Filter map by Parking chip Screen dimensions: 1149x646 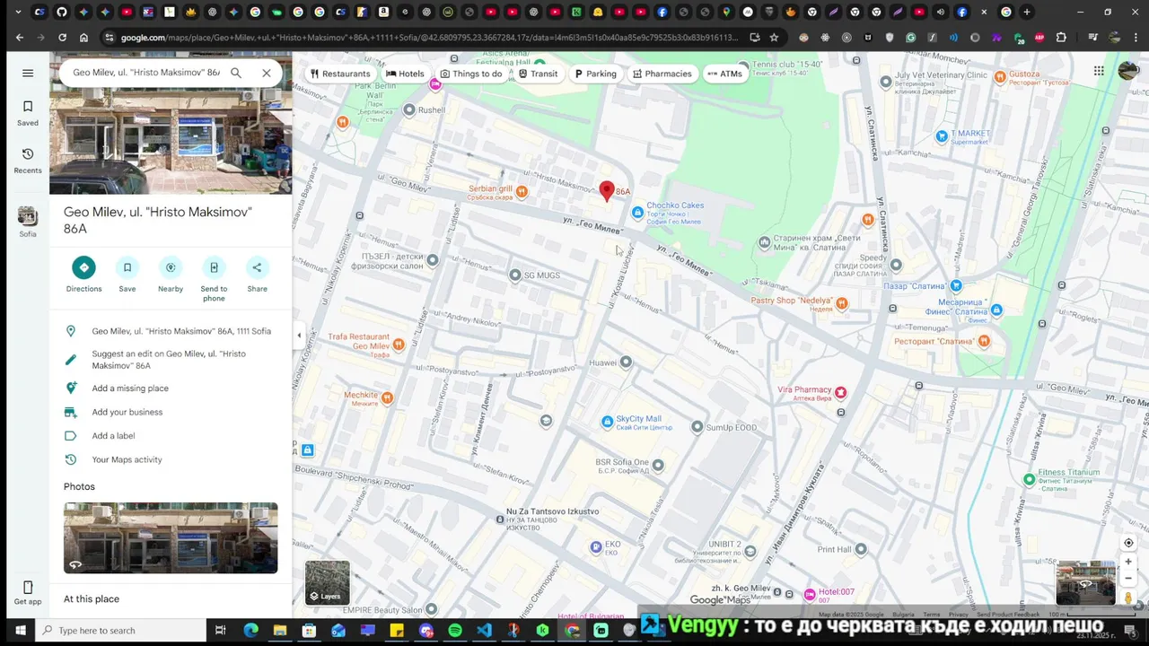(x=595, y=74)
